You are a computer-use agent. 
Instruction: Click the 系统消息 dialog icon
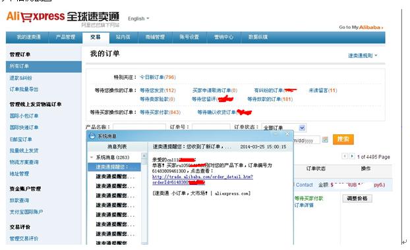[x=92, y=136]
